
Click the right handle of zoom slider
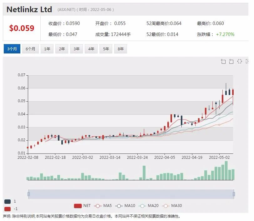[x=234, y=194]
